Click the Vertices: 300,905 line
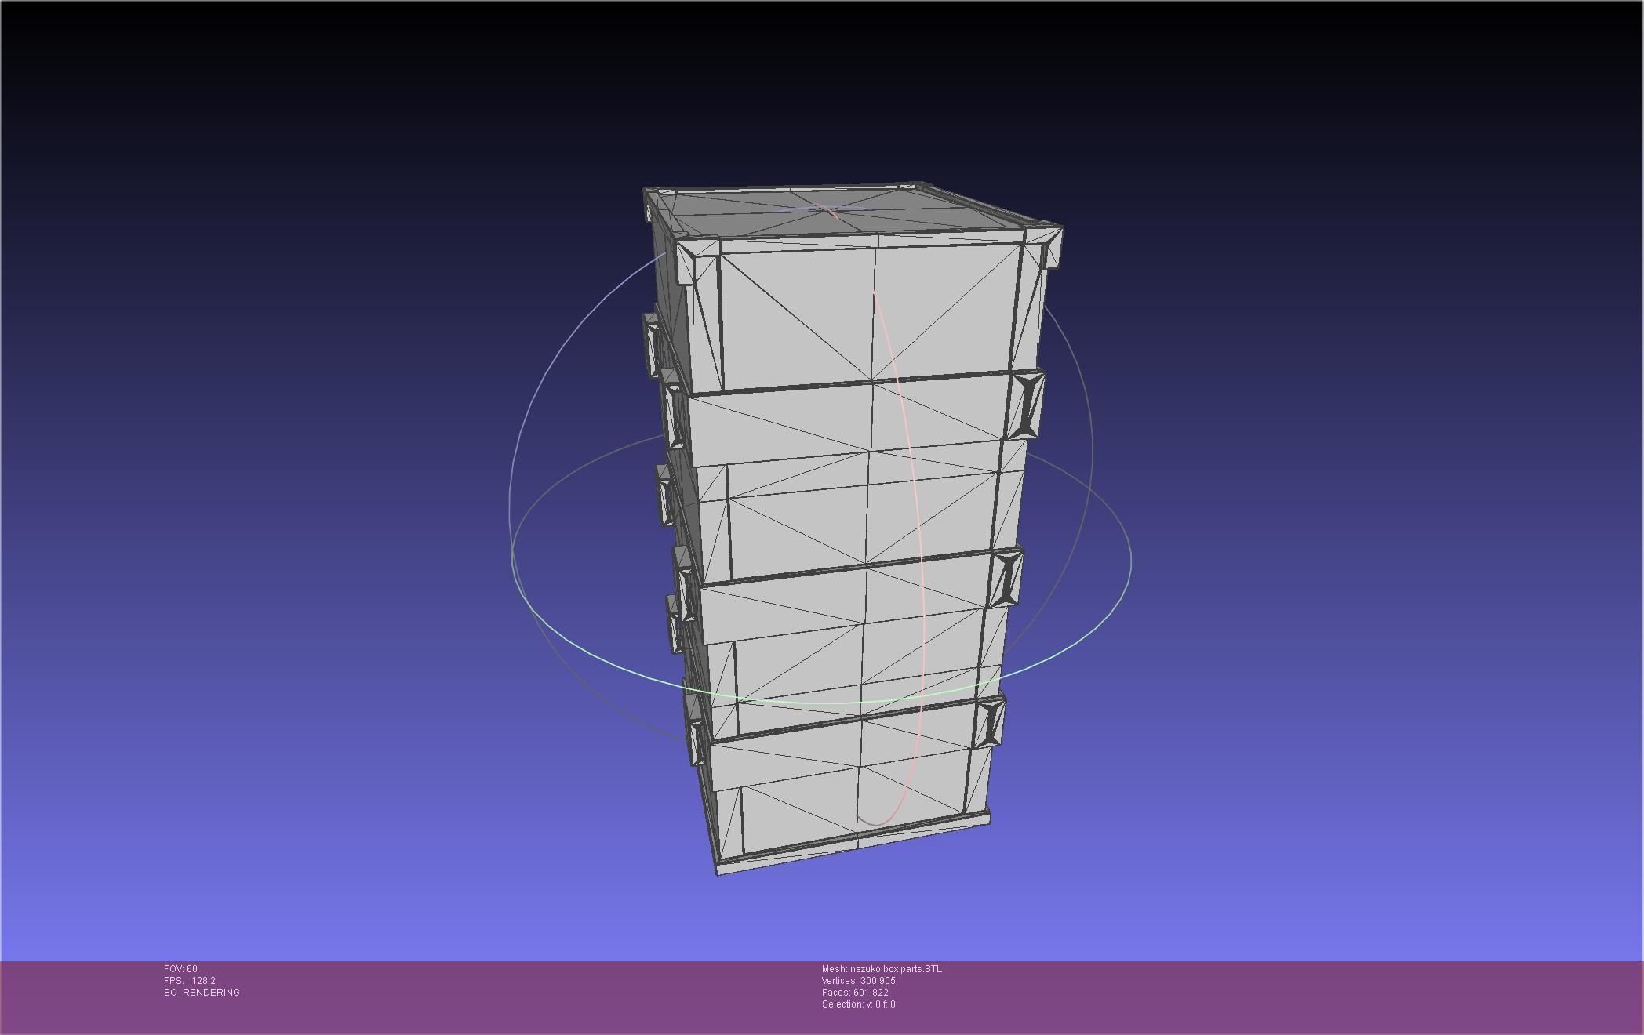Screen dimensions: 1644x1035 858,981
